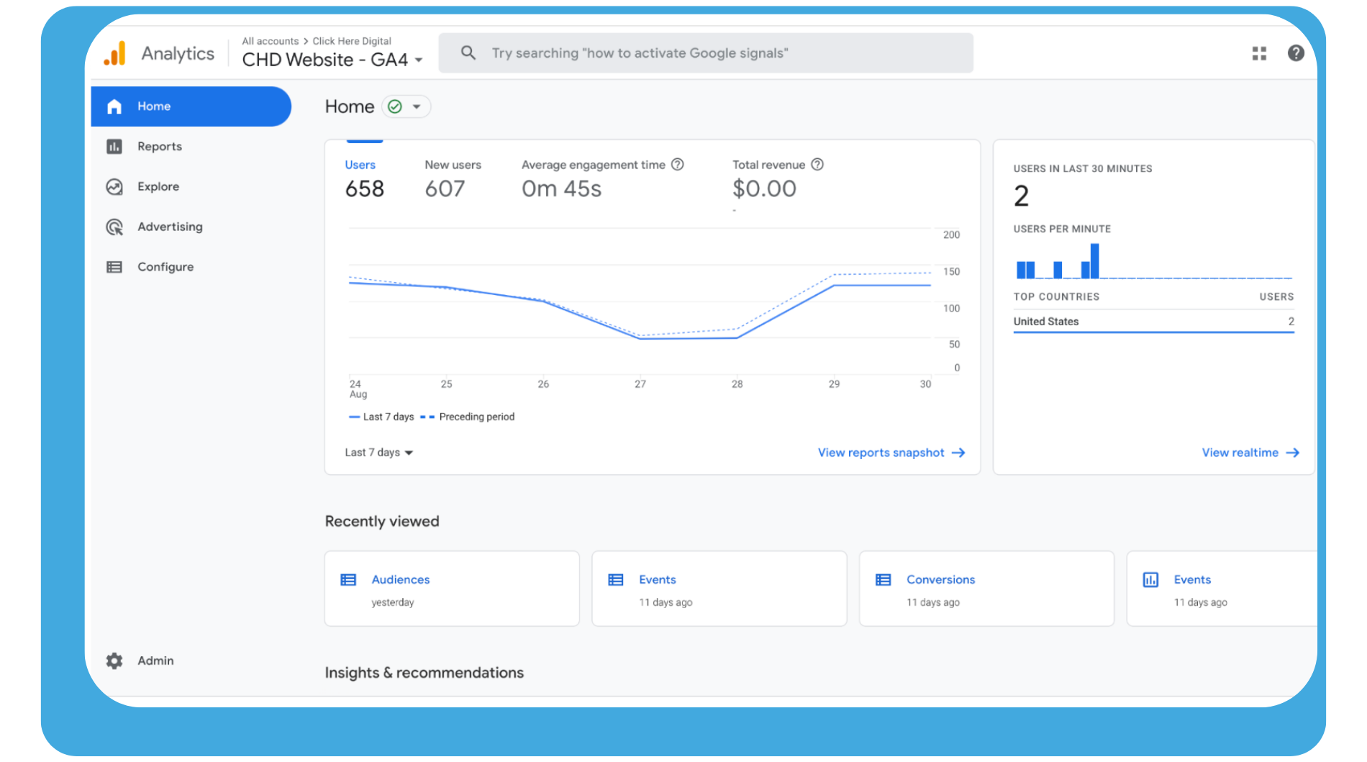Click the arrow next to View realtime
Image resolution: width=1367 pixels, height=762 pixels.
pos(1293,453)
